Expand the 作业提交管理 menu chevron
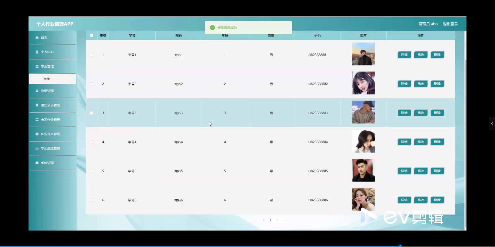 coord(72,134)
